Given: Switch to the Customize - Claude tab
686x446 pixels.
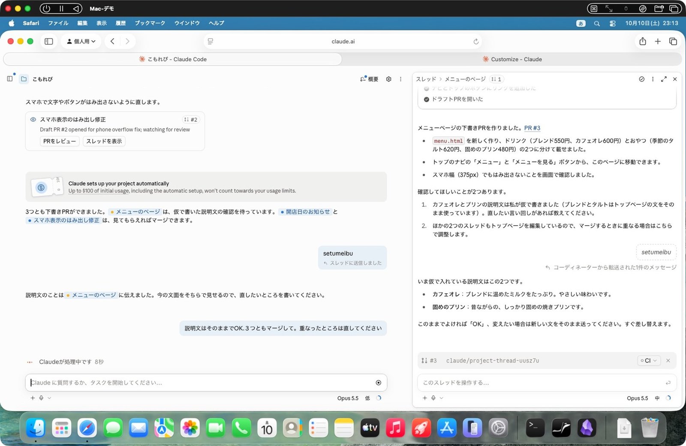Looking at the screenshot, I should (512, 59).
